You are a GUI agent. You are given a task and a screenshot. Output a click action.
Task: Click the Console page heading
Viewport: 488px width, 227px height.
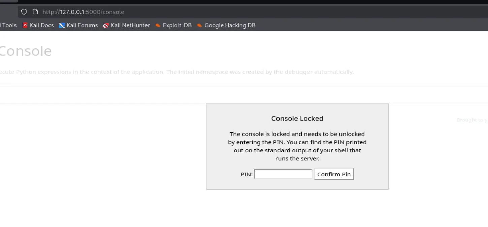pyautogui.click(x=25, y=51)
